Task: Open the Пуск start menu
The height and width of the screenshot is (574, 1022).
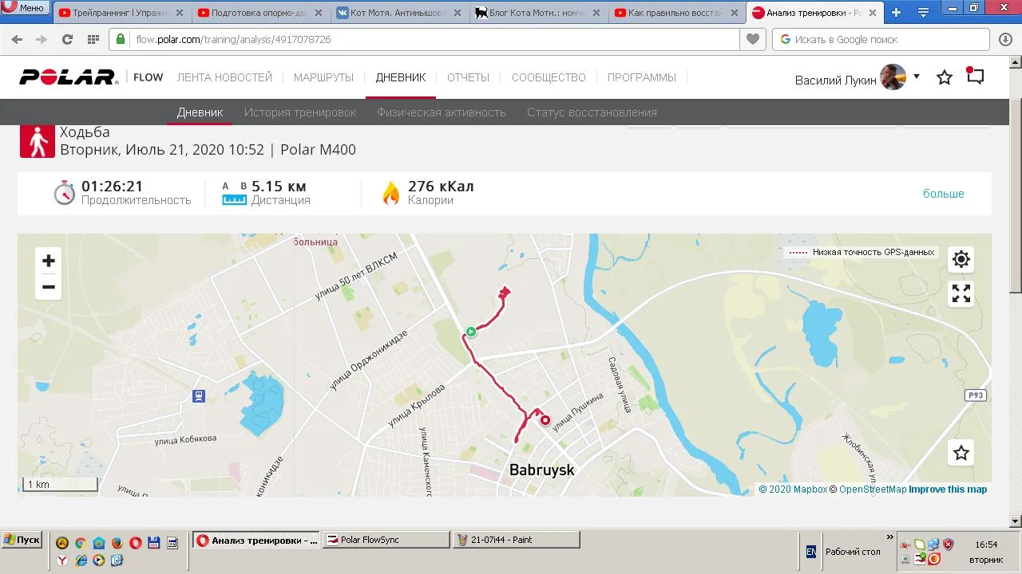Action: (22, 540)
